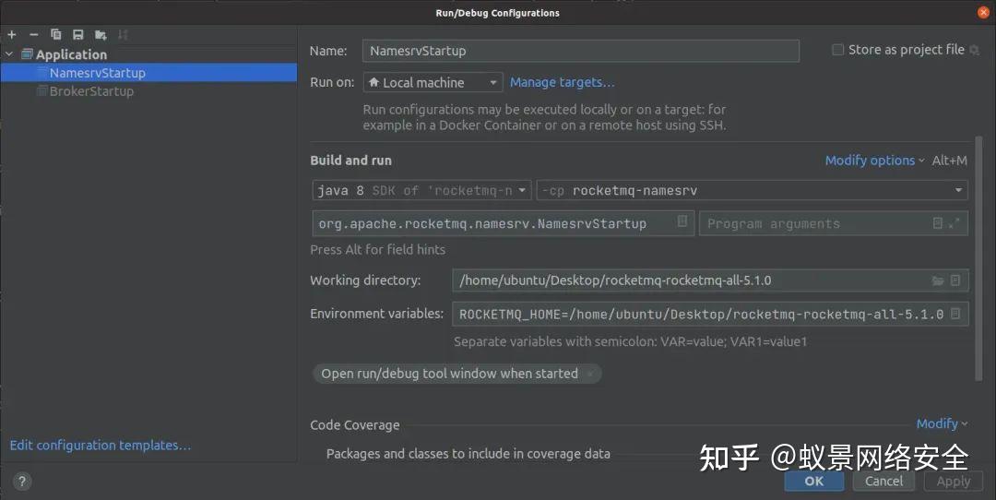Image resolution: width=996 pixels, height=500 pixels.
Task: Edit environment variables list icon
Action: point(955,314)
